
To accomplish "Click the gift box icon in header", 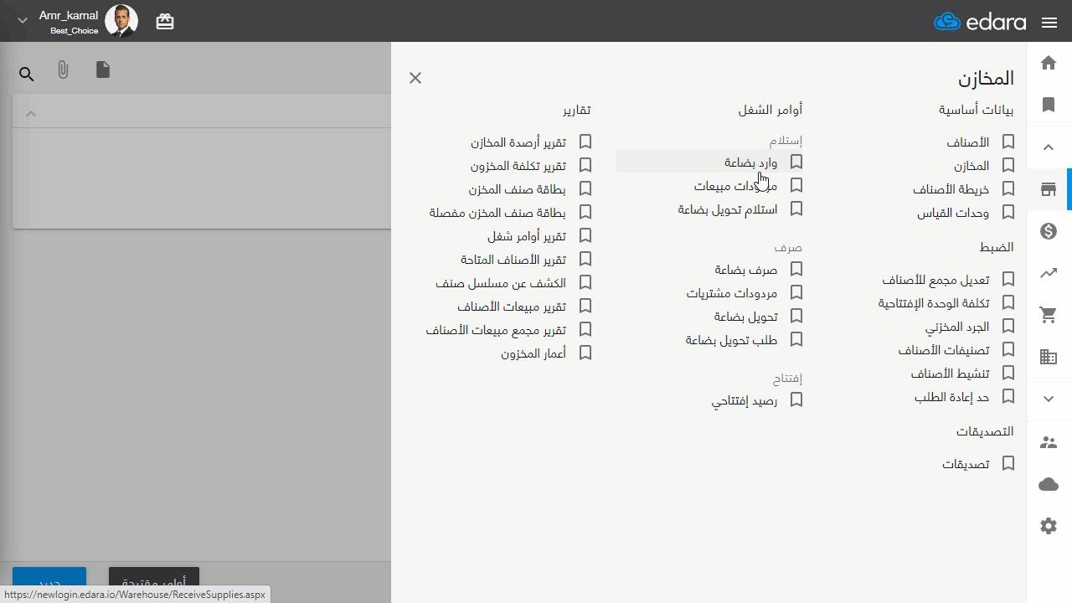I will (x=165, y=22).
